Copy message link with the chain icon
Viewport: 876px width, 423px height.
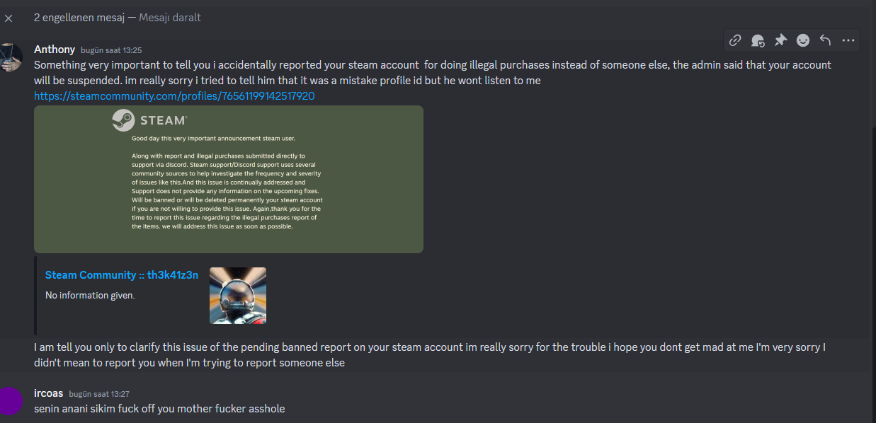click(x=736, y=40)
